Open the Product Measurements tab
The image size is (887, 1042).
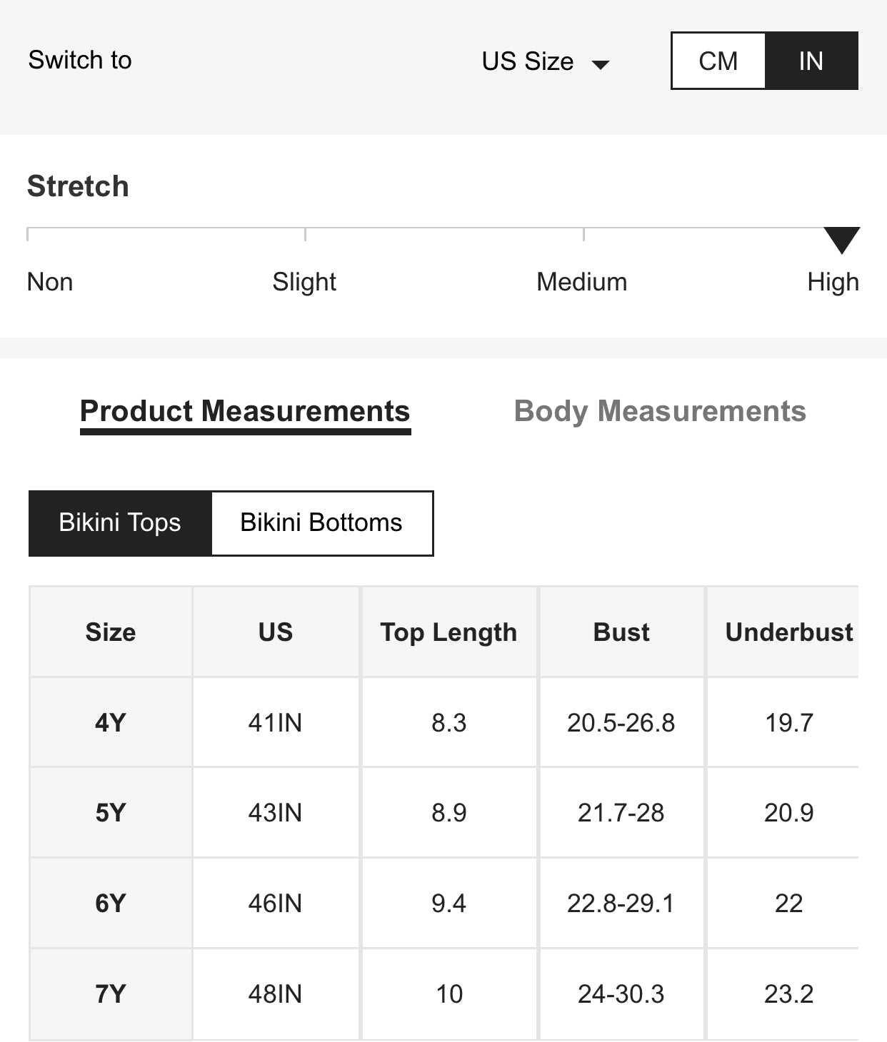pyautogui.click(x=245, y=412)
